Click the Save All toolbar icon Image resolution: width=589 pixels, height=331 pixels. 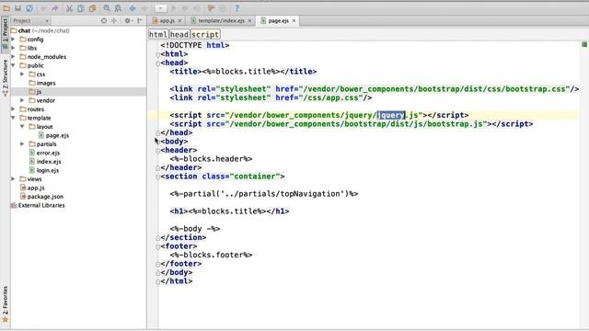[x=17, y=8]
